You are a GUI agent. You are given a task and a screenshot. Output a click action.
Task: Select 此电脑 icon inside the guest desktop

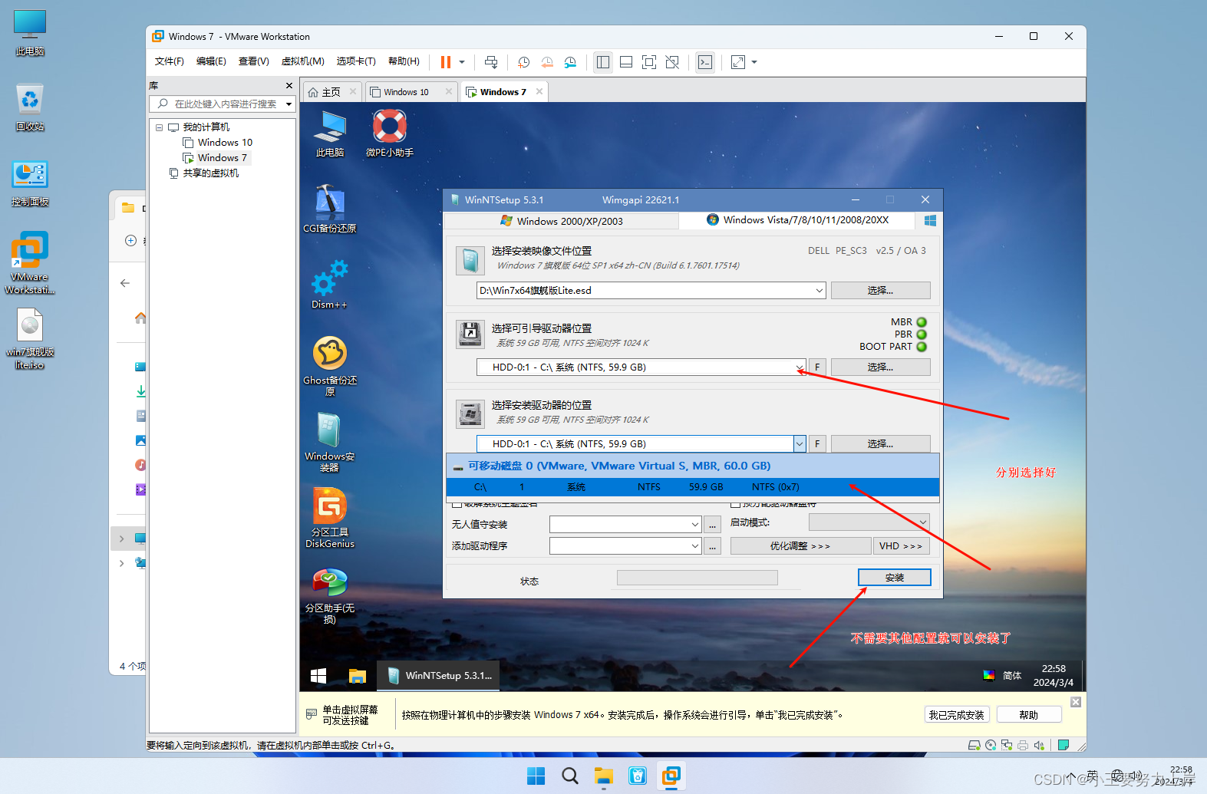coord(330,133)
